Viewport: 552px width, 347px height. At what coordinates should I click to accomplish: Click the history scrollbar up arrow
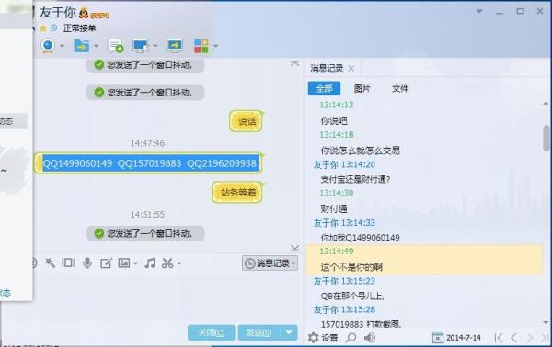pos(546,103)
